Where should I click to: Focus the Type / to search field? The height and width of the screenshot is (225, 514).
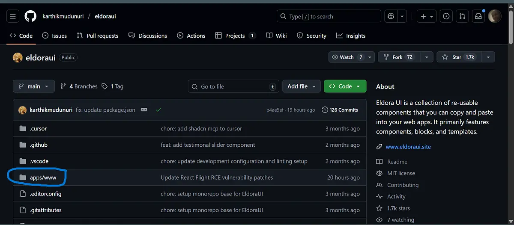(329, 16)
